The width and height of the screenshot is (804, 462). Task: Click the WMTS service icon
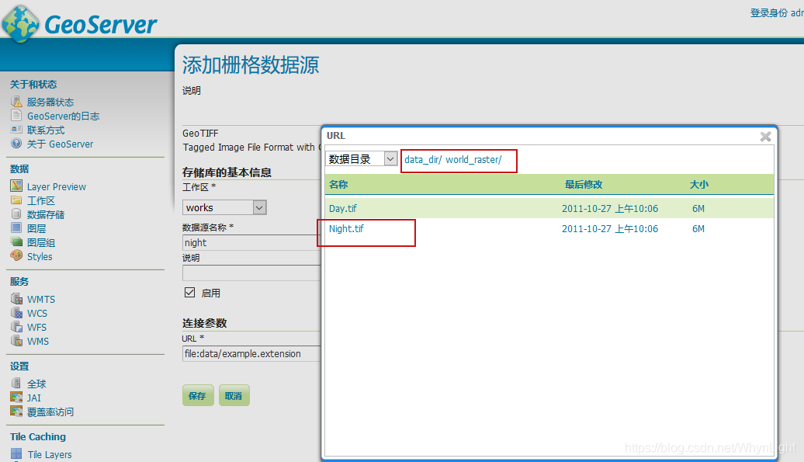16,298
